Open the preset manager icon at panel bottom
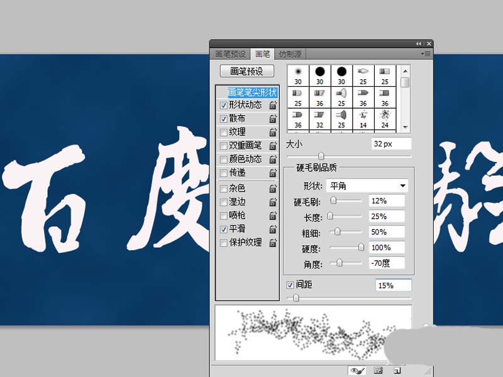The width and height of the screenshot is (503, 377). [x=379, y=371]
